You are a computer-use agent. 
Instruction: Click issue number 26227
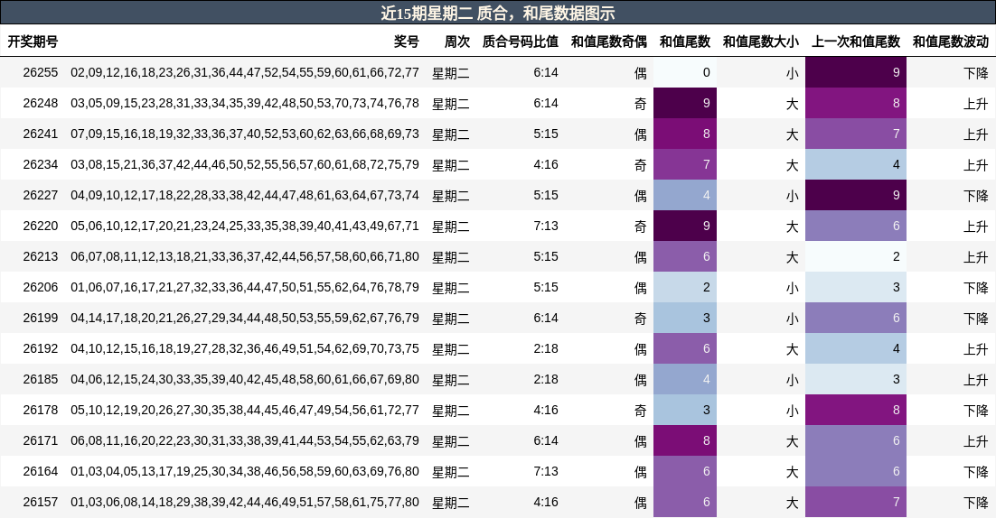pos(41,195)
